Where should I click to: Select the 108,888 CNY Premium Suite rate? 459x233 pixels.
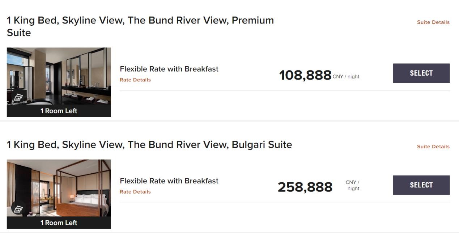coord(421,73)
